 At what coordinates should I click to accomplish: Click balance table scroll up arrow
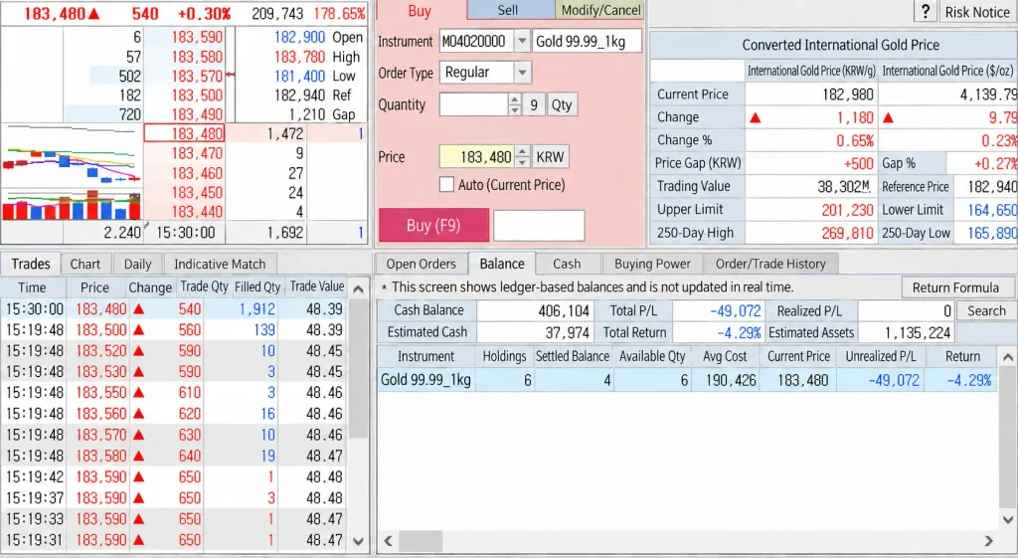(x=1008, y=357)
